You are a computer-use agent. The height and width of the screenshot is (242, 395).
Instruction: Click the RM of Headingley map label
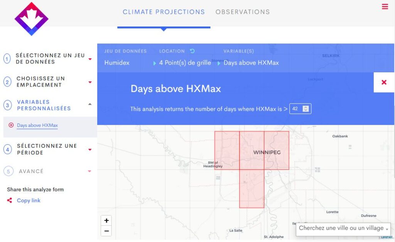[x=213, y=164]
